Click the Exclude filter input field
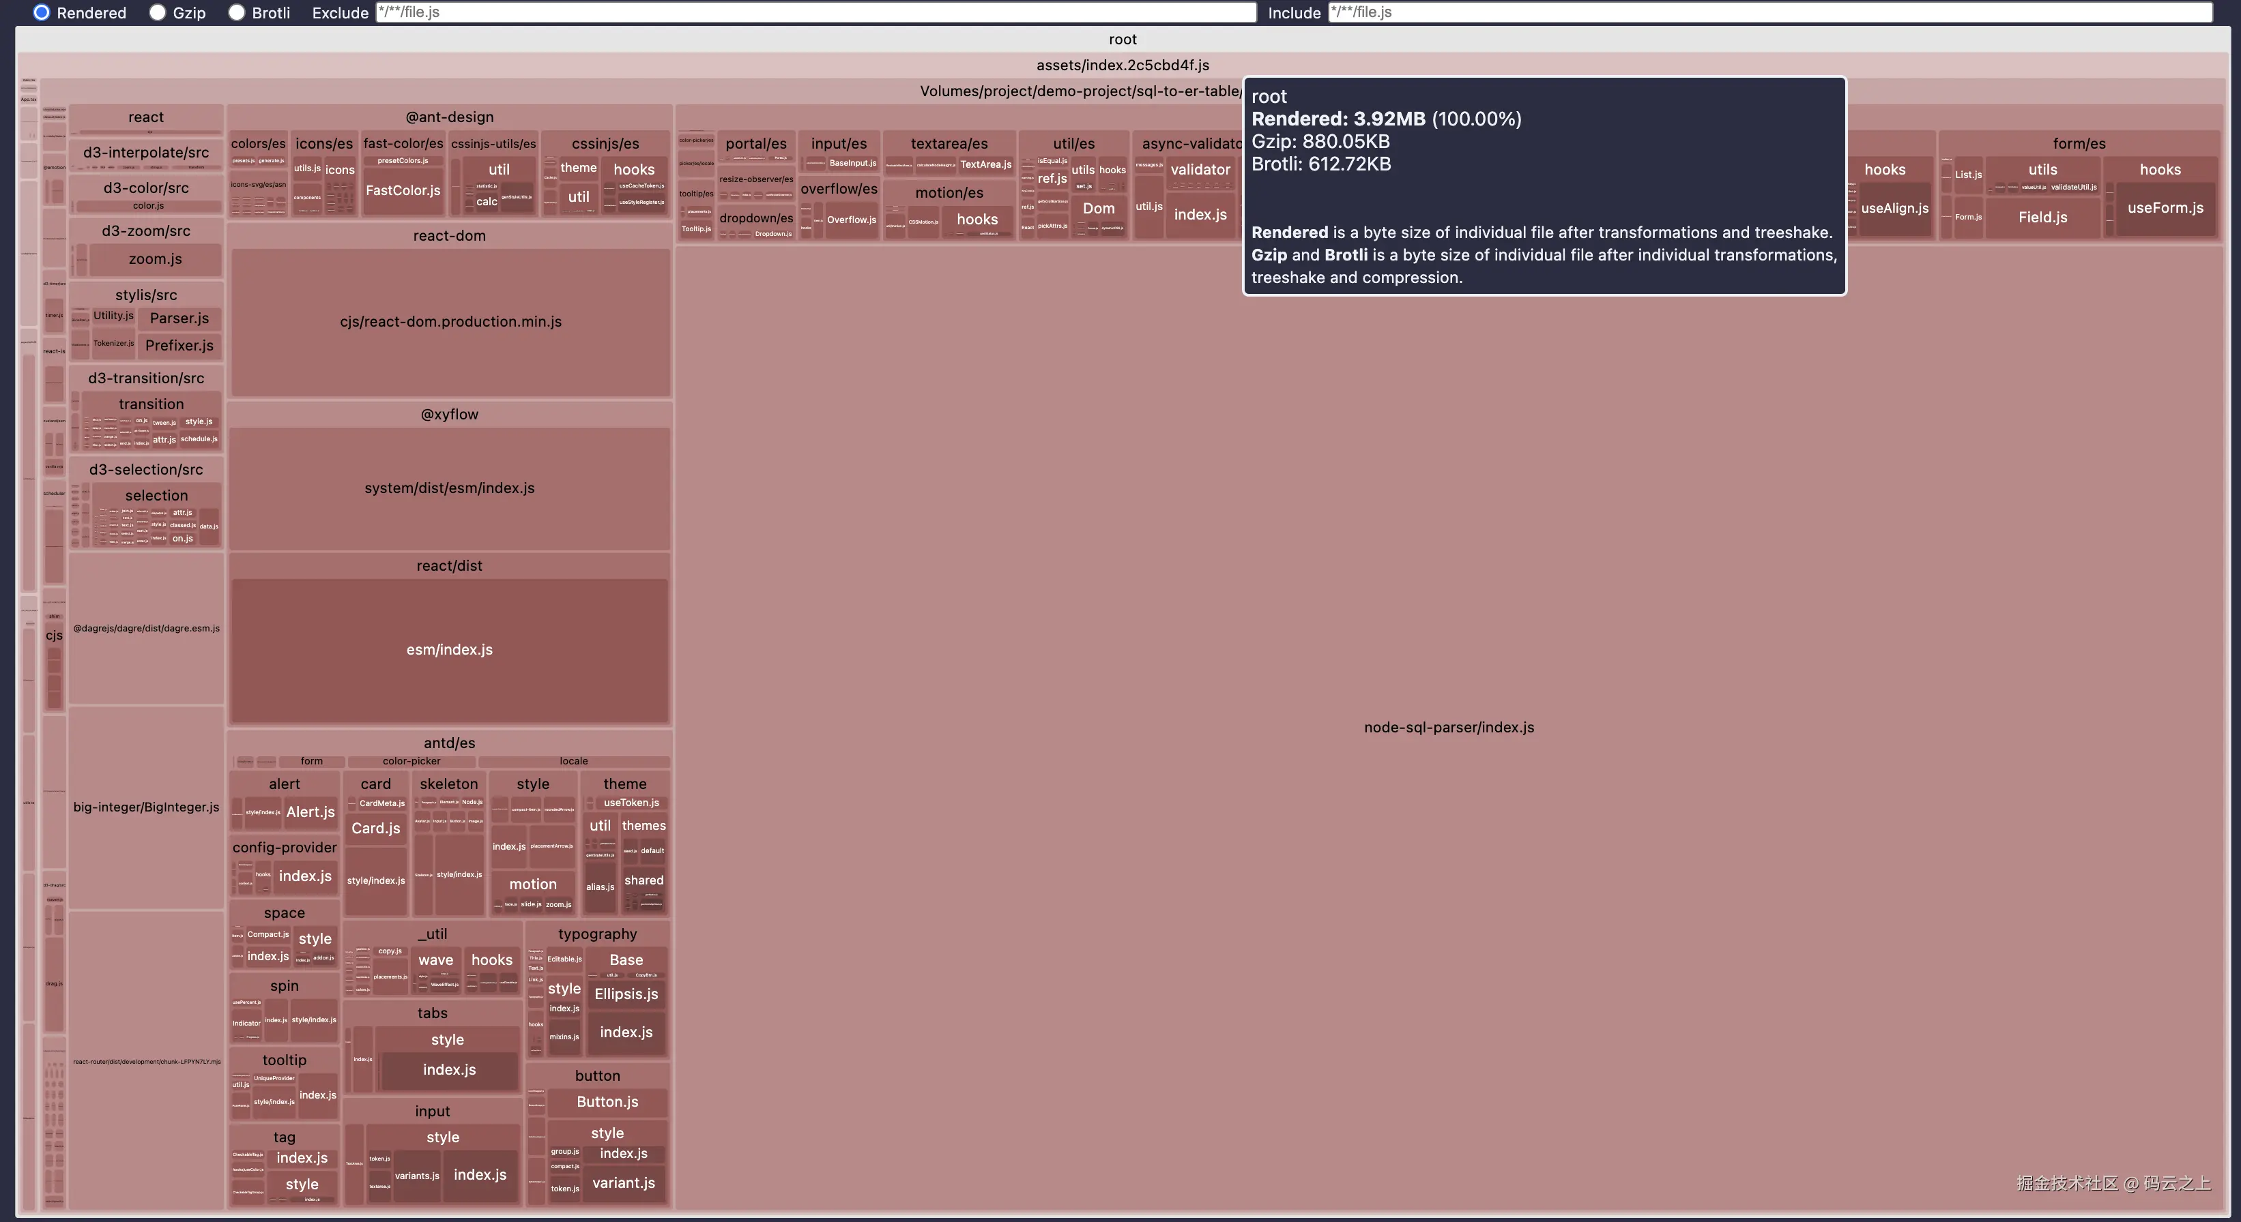2241x1222 pixels. (815, 12)
